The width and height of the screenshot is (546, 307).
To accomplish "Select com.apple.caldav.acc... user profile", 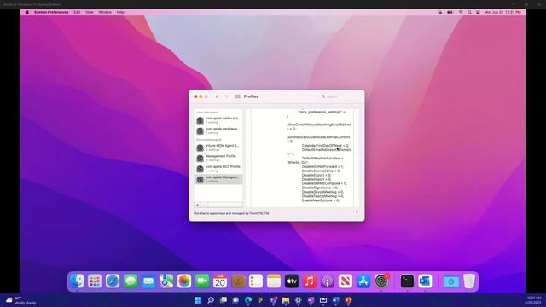I will point(218,120).
